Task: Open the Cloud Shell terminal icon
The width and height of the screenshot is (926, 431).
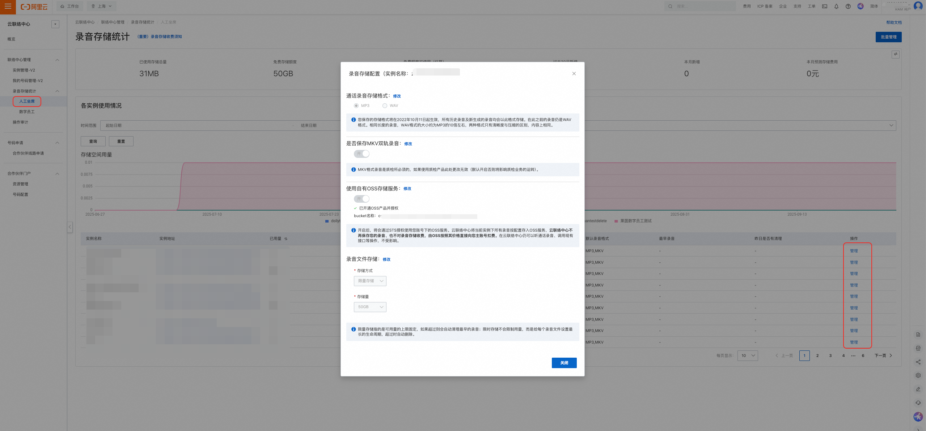Action: [x=825, y=7]
